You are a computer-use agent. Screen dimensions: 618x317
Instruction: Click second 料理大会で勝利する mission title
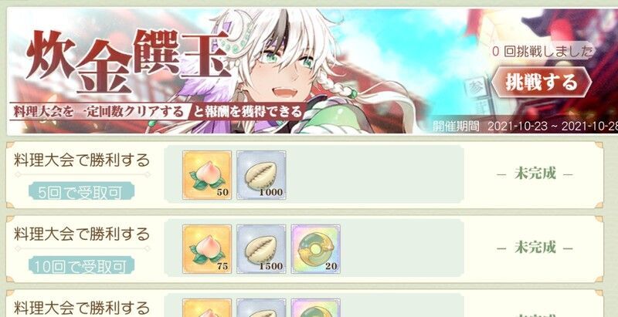click(x=82, y=234)
